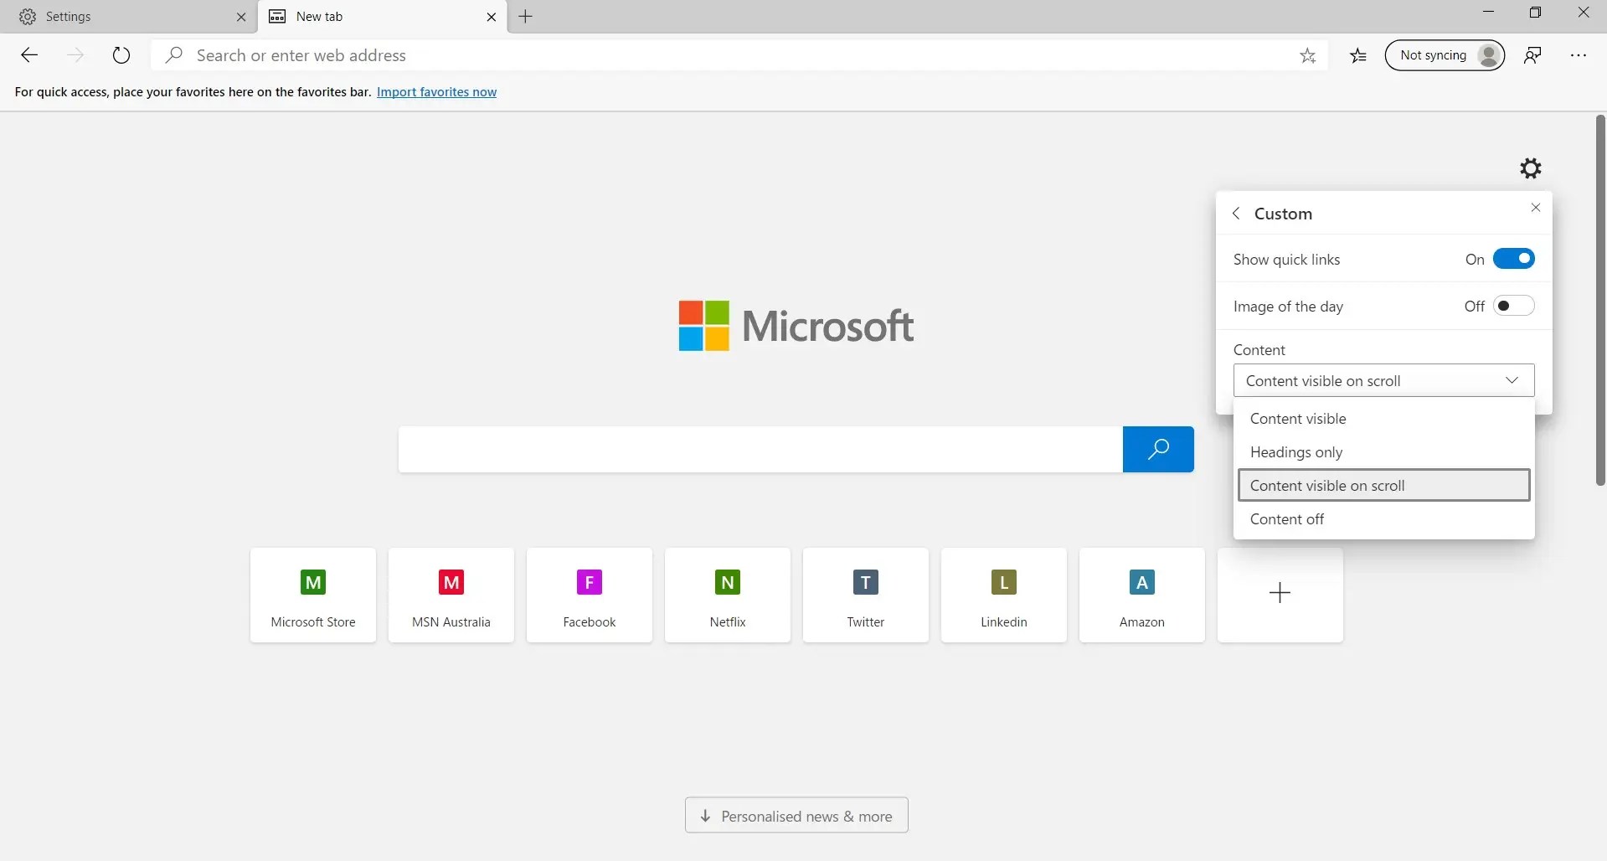Add a new quick link tile

(1280, 595)
